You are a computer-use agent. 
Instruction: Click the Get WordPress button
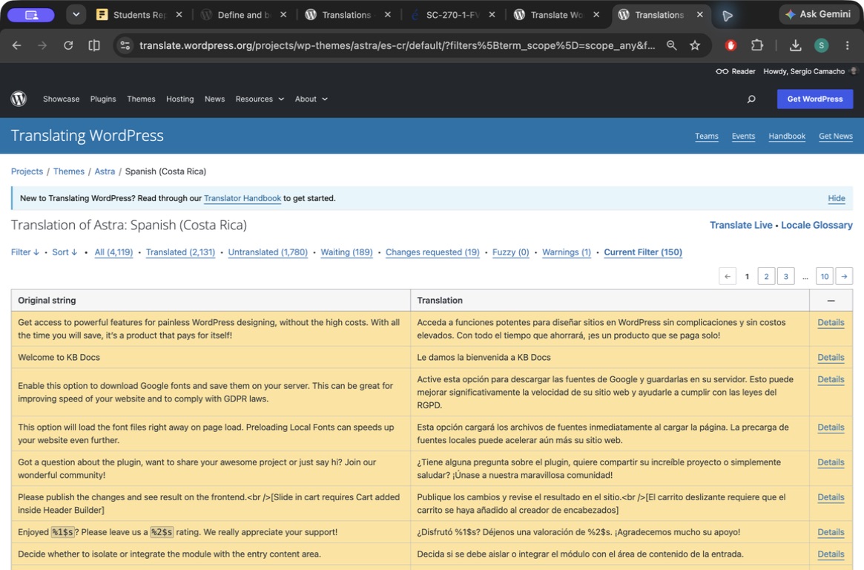815,99
